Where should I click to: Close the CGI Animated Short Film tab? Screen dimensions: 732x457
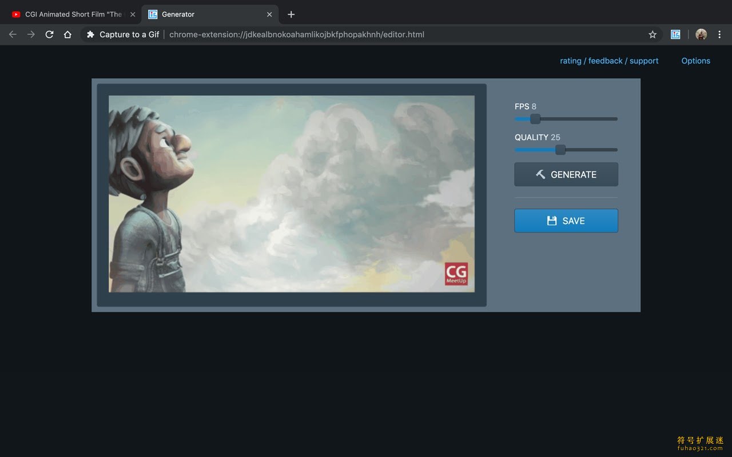[133, 14]
